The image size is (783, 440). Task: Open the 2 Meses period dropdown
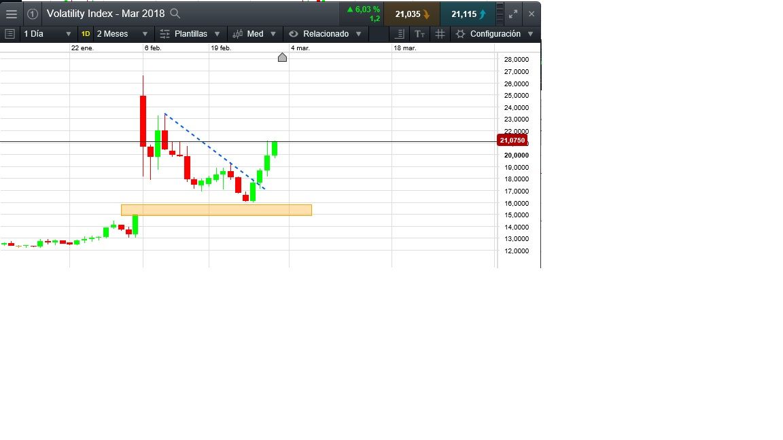[121, 34]
